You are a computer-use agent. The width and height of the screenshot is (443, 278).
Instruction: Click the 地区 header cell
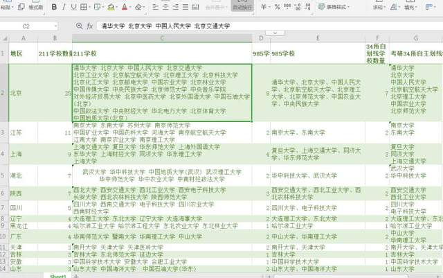23,53
